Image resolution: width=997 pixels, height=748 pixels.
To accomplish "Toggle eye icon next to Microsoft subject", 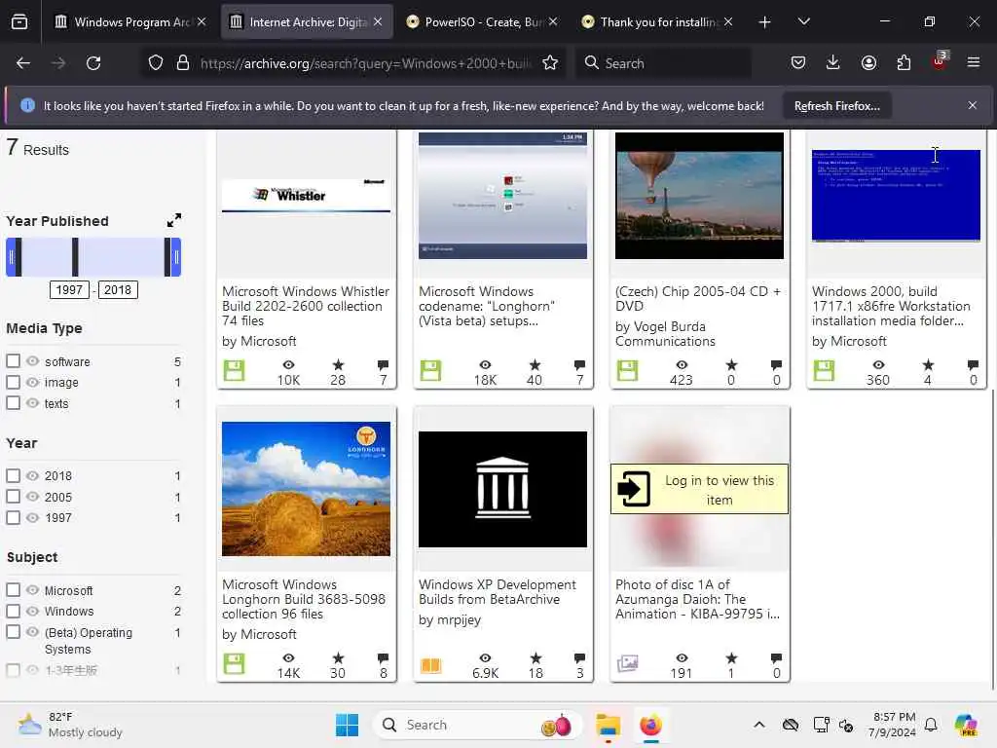I will (32, 589).
